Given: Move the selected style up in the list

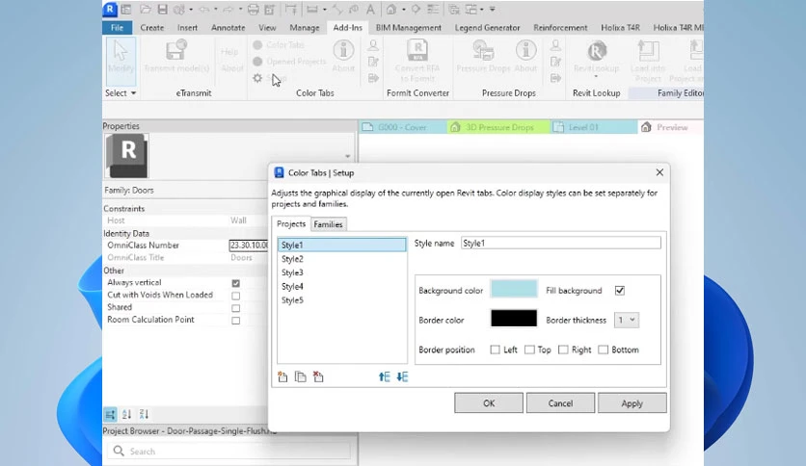Looking at the screenshot, I should click(384, 376).
